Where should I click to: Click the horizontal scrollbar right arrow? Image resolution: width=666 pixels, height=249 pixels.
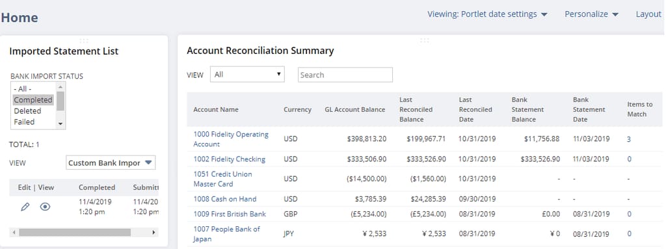(x=153, y=233)
